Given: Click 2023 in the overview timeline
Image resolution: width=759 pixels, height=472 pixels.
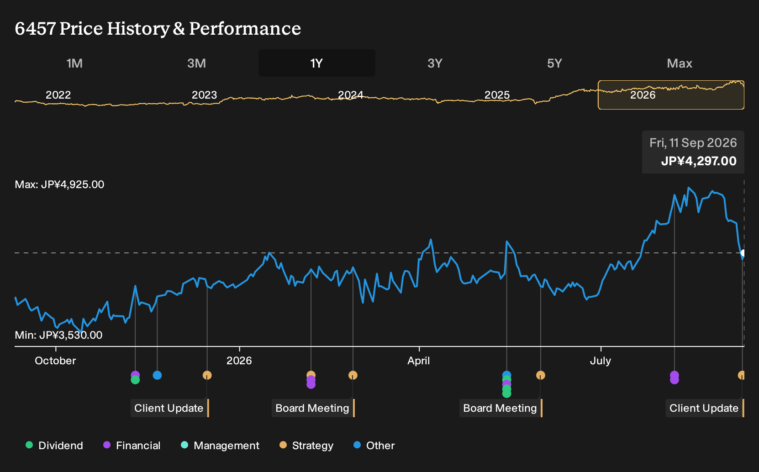Looking at the screenshot, I should 204,95.
